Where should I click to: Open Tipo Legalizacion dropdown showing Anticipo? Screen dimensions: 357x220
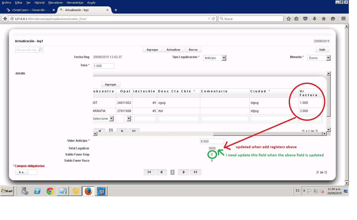coord(215,58)
